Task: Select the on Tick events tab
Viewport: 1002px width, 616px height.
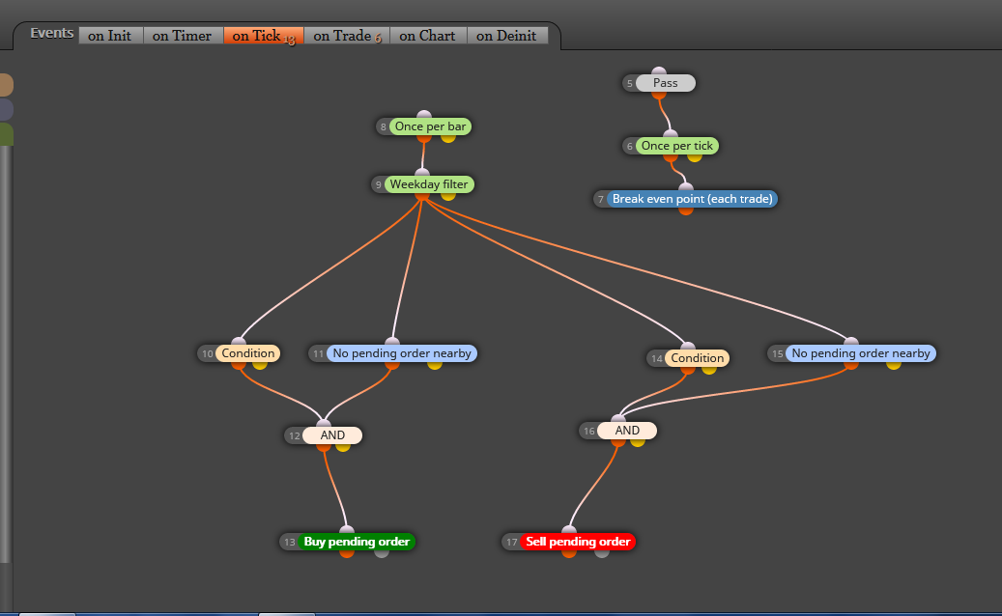Action: (x=263, y=36)
